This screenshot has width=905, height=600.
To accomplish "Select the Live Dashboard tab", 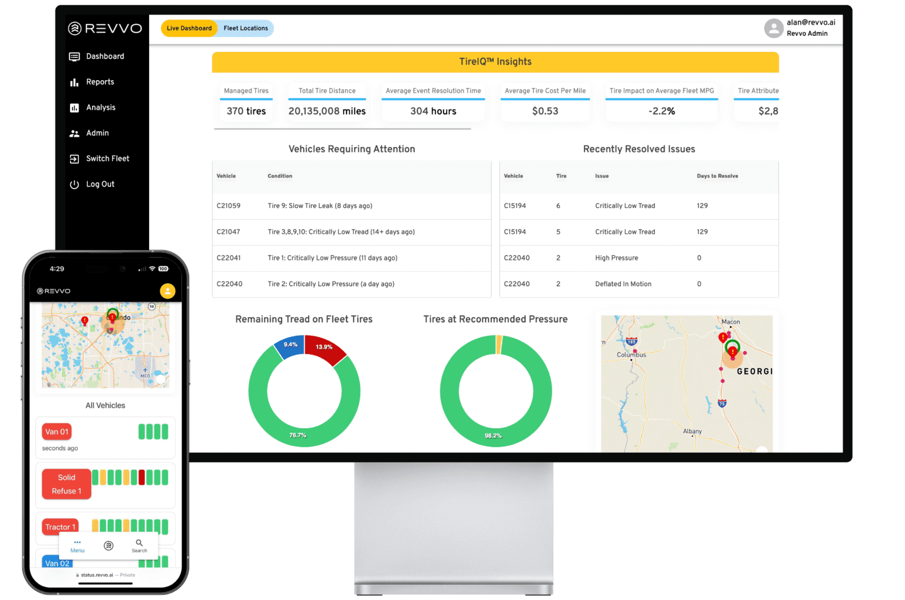I will [189, 28].
